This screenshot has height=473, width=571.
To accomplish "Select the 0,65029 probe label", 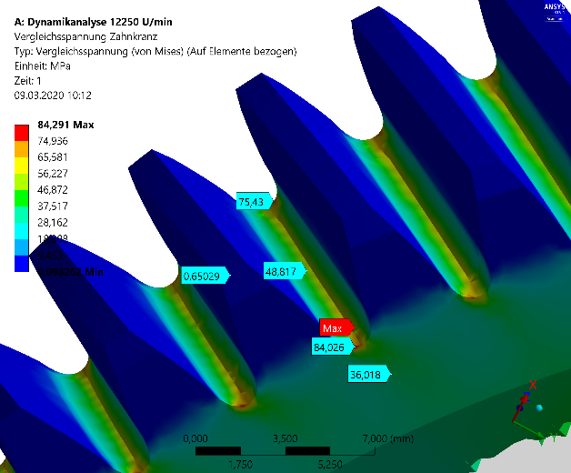I will [204, 275].
